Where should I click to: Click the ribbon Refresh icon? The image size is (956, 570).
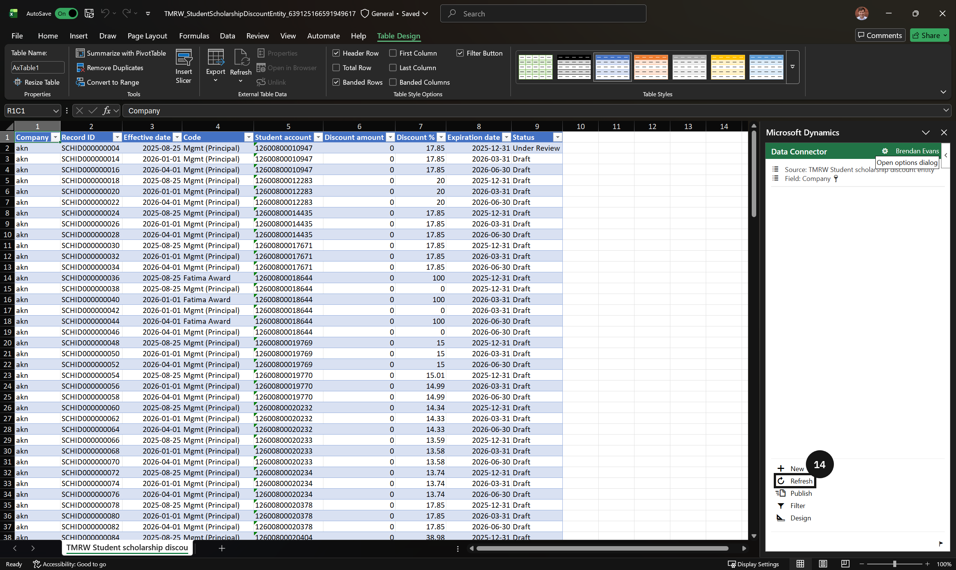[x=241, y=57]
